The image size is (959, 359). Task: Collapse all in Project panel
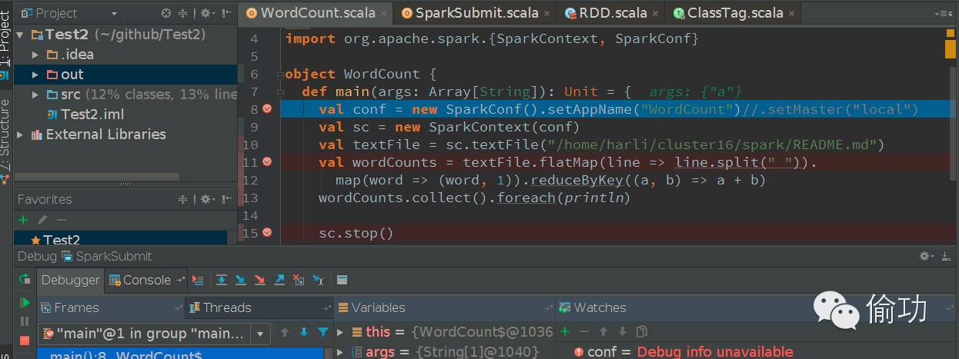[x=183, y=13]
